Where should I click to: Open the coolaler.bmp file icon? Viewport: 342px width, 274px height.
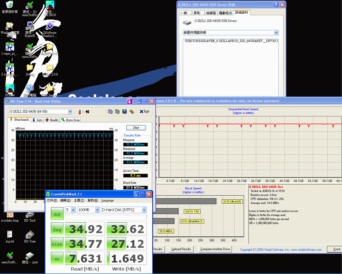click(x=10, y=215)
